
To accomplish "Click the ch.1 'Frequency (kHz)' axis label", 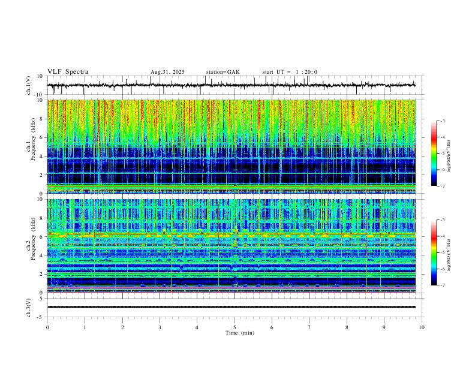I will click(x=34, y=140).
